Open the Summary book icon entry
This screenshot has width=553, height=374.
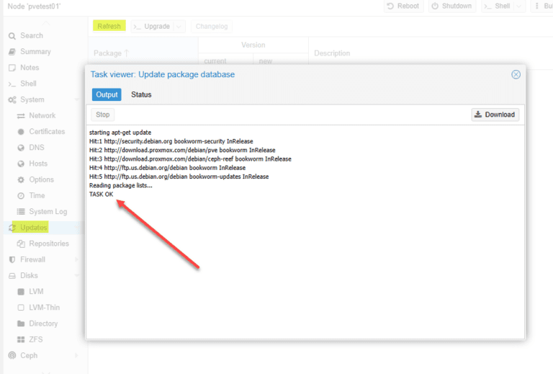pos(12,52)
